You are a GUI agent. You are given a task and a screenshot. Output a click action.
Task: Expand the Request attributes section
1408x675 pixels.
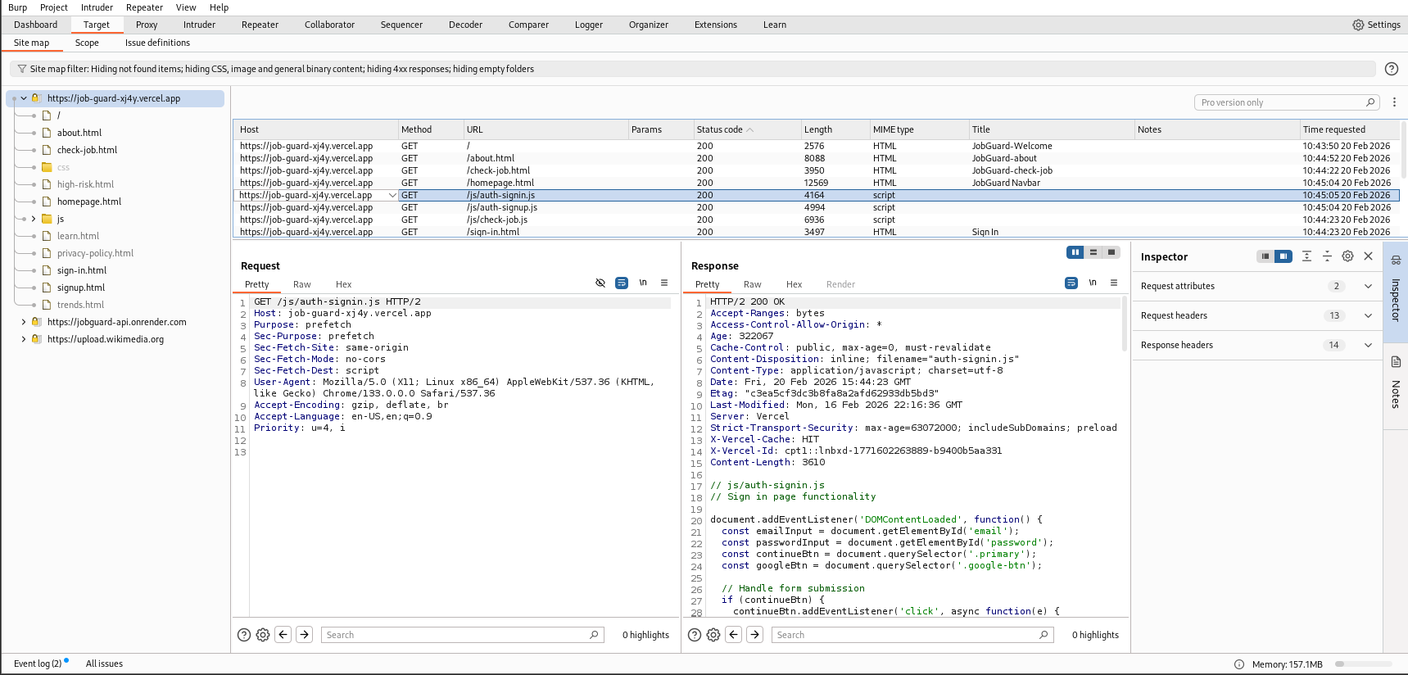tap(1368, 286)
